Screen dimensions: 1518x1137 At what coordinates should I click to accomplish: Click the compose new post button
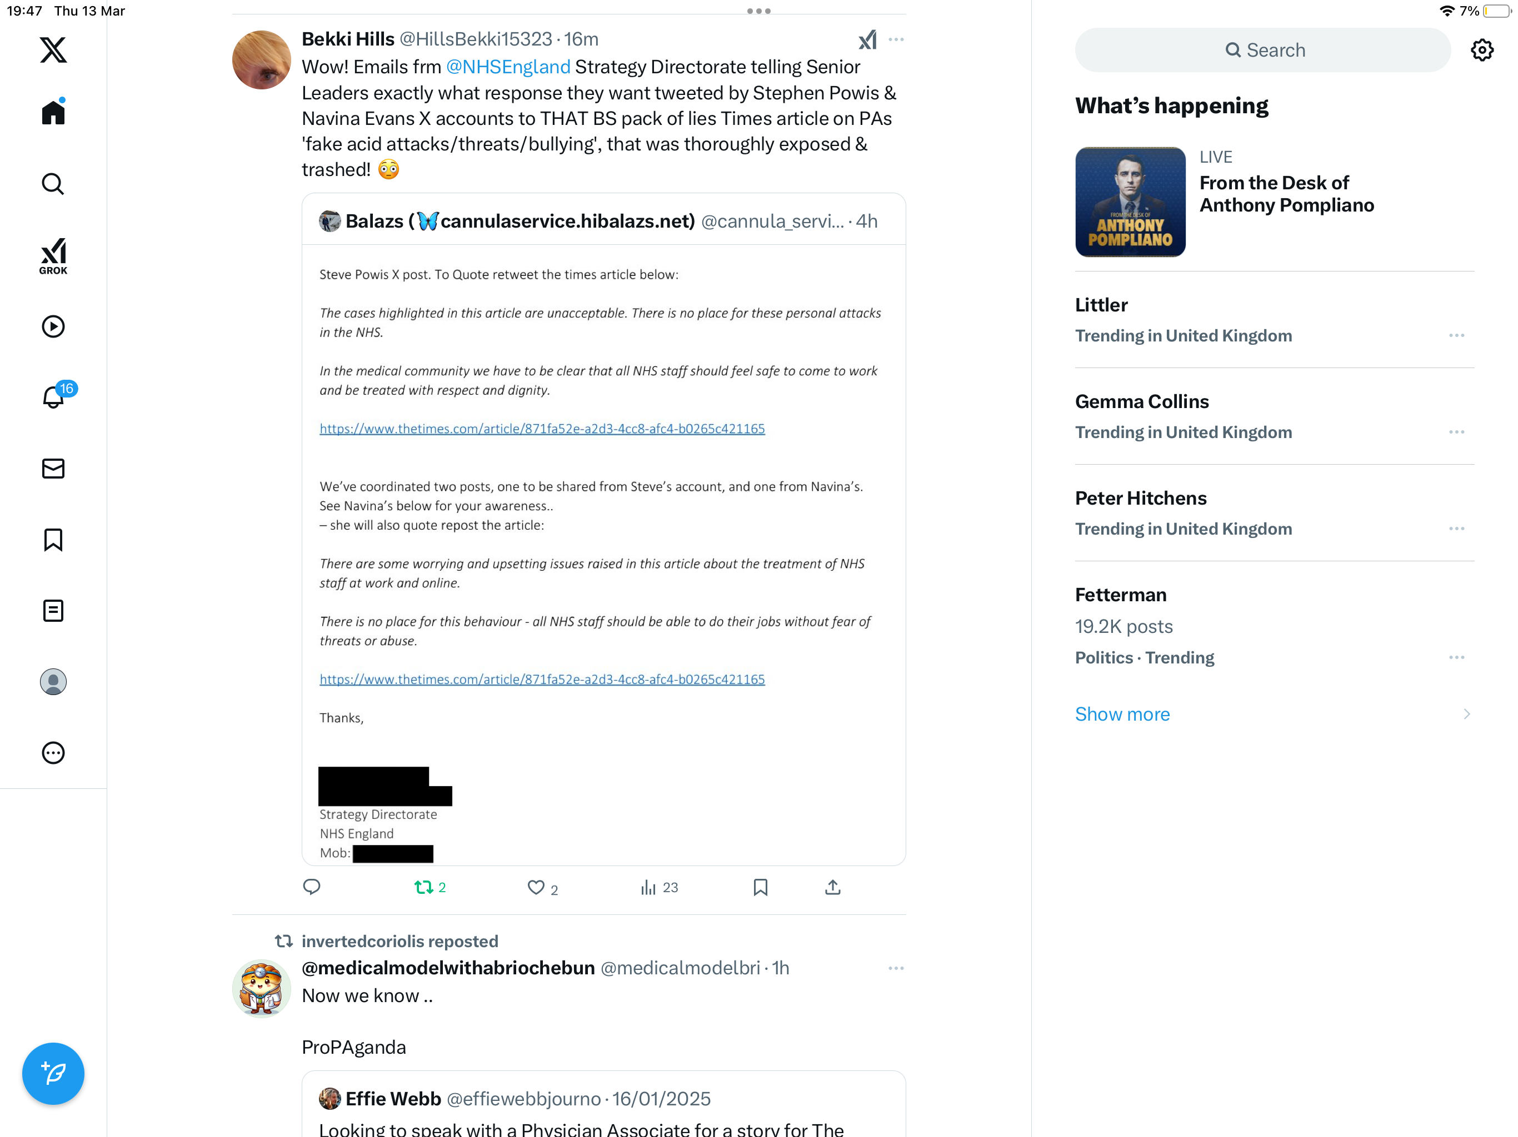(x=53, y=1073)
